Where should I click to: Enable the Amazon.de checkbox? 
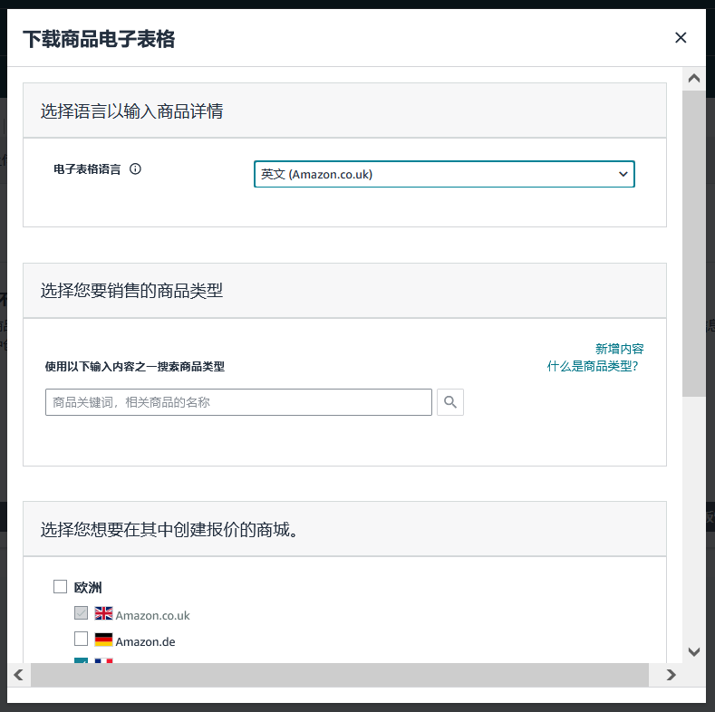coord(82,640)
